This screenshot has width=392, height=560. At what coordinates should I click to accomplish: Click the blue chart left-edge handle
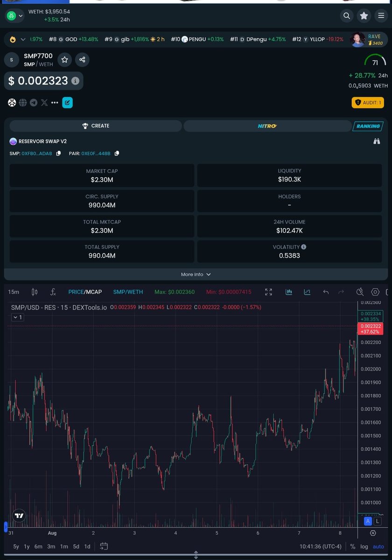(6, 526)
